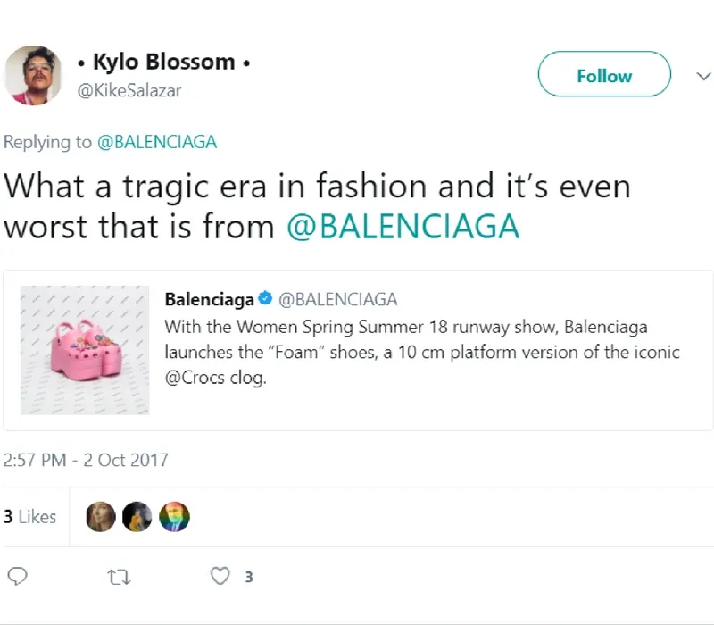This screenshot has height=625, width=714.
Task: Click the first liker's profile avatar
Action: (x=100, y=516)
